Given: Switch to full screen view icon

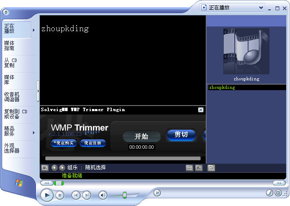Looking at the screenshot, I should (199, 168).
